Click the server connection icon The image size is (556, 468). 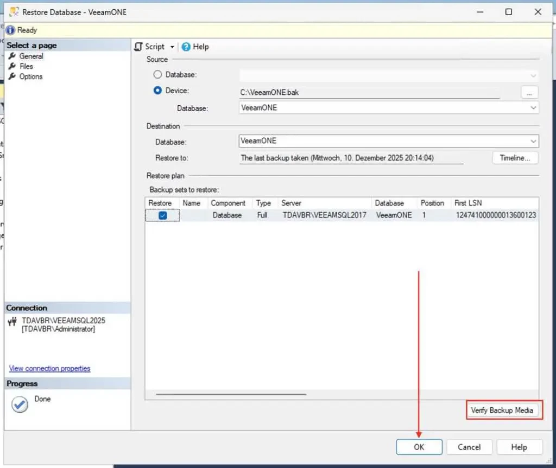(x=13, y=322)
